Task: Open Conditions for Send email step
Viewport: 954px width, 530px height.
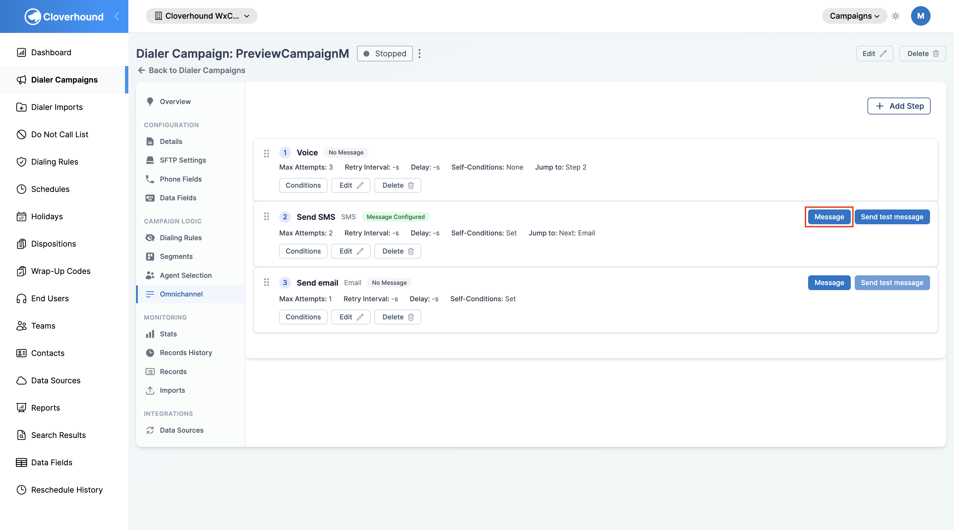Action: coord(303,317)
